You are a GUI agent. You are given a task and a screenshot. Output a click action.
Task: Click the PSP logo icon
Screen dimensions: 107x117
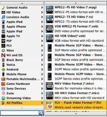pyautogui.click(x=3, y=41)
